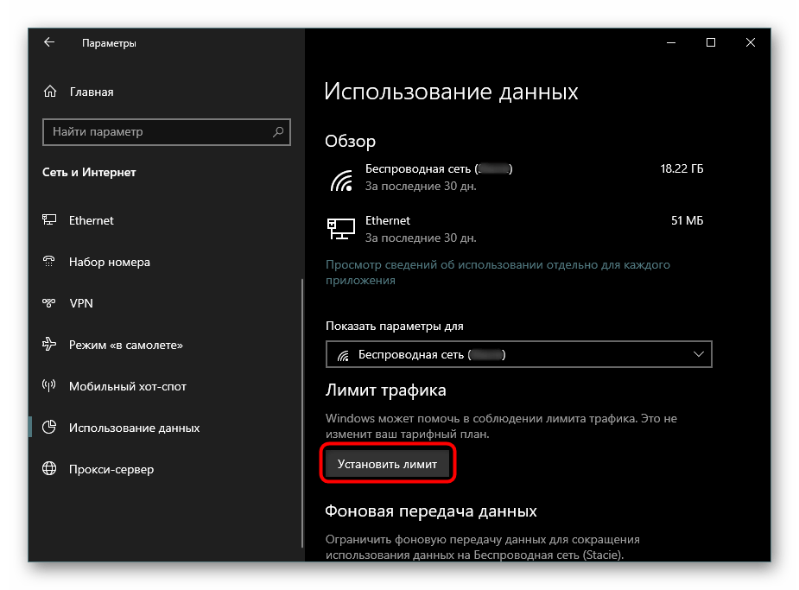799x590 pixels.
Task: Click the search magnifier icon
Action: point(278,132)
